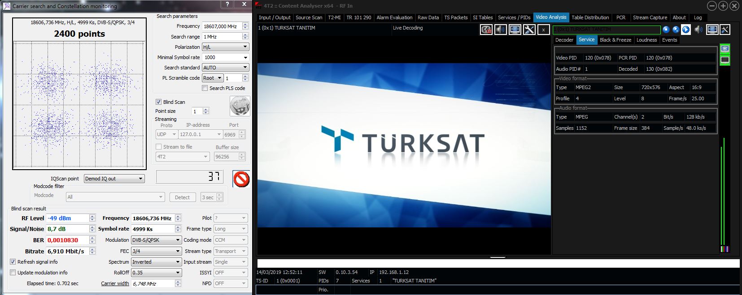
Task: Minimize 4T2 with the round minus button
Action: 712,6
